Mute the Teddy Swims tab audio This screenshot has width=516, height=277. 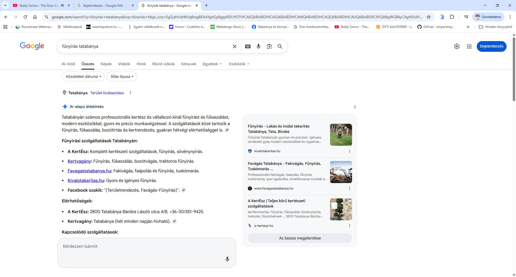pyautogui.click(x=62, y=5)
